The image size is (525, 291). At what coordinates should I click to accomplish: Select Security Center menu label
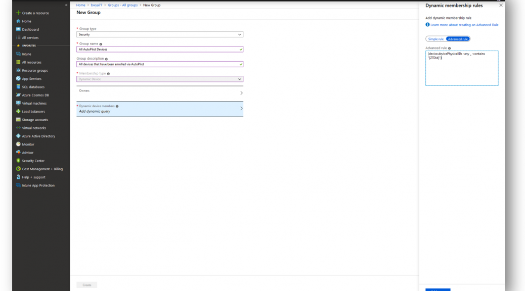33,161
